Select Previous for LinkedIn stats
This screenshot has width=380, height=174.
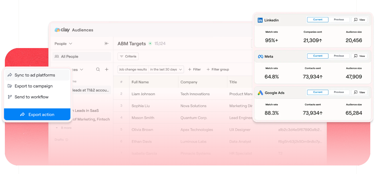click(339, 20)
